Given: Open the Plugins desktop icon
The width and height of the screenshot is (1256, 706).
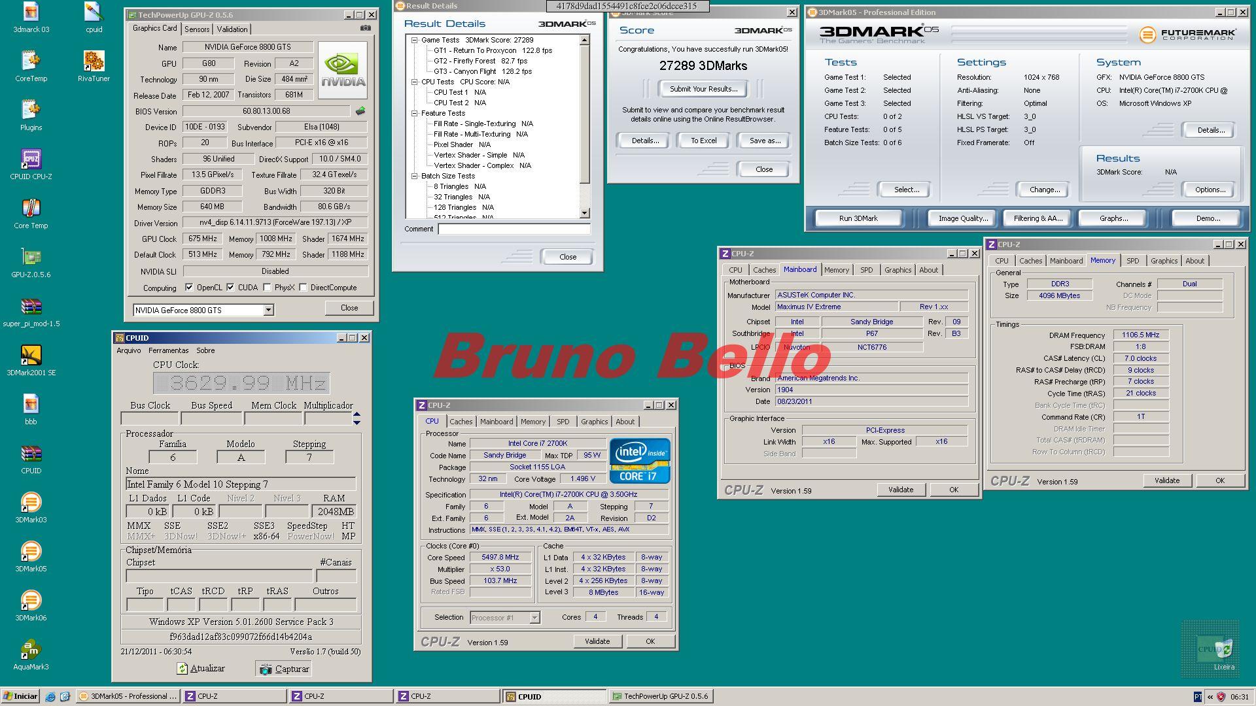Looking at the screenshot, I should (x=31, y=115).
